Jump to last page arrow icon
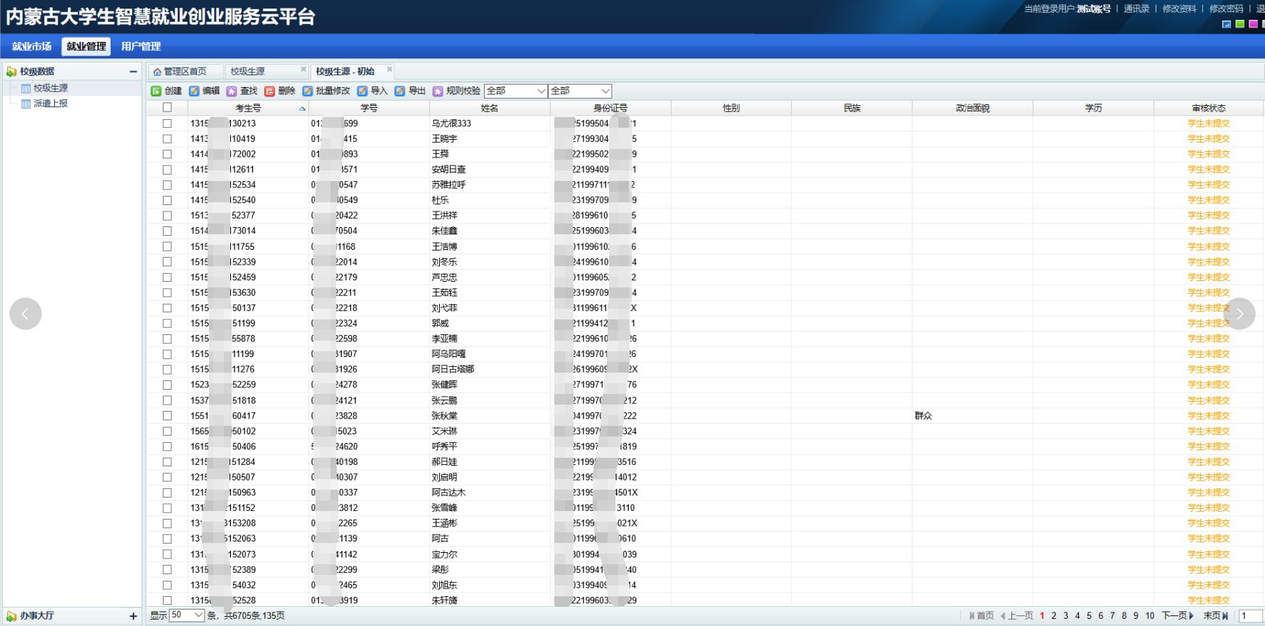Viewport: 1265px width, 626px height. tap(1225, 615)
